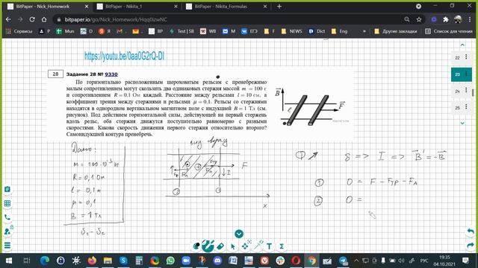The image size is (478, 268).
Task: Open options menu for page 22
Action: (466, 57)
